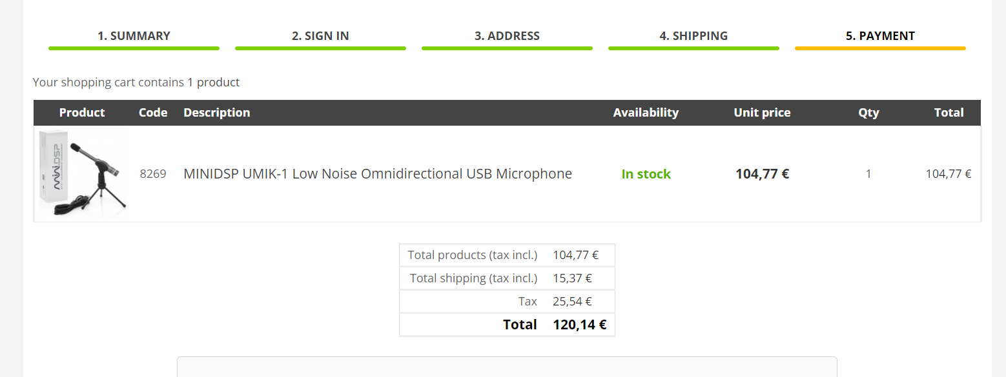Click the Product column header
Image resolution: width=1006 pixels, height=377 pixels.
(82, 113)
